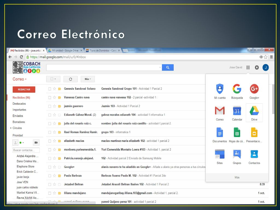
Task: Check the Vanessa Castro nava email box
Action: click(50, 98)
